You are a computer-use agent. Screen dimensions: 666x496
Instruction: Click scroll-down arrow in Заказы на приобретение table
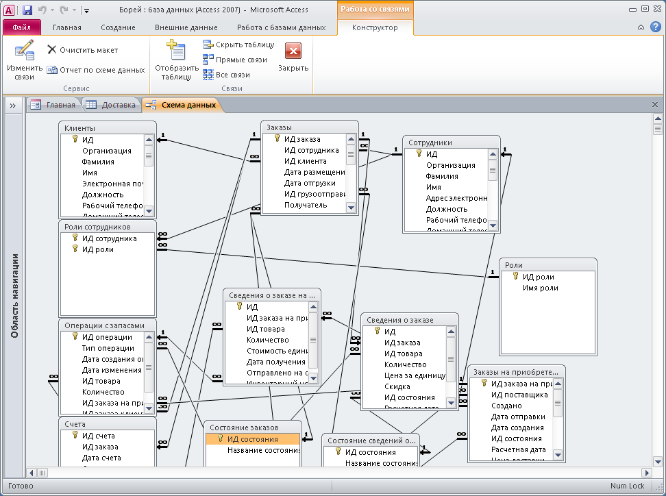tap(558, 455)
